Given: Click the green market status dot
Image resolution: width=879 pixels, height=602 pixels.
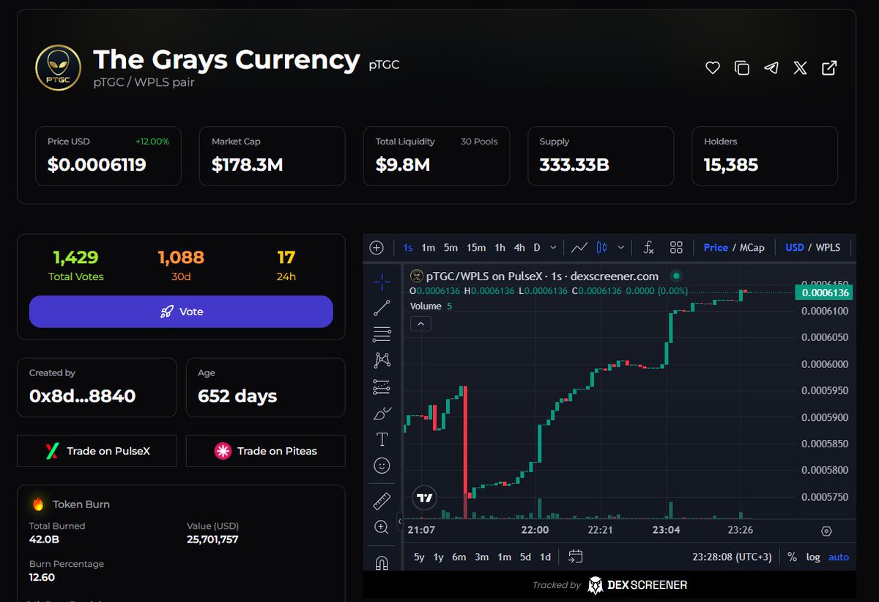Looking at the screenshot, I should [676, 276].
